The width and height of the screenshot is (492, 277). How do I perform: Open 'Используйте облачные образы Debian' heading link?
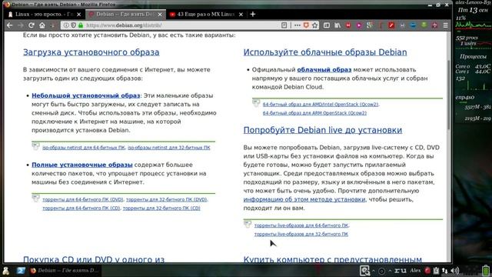point(325,52)
